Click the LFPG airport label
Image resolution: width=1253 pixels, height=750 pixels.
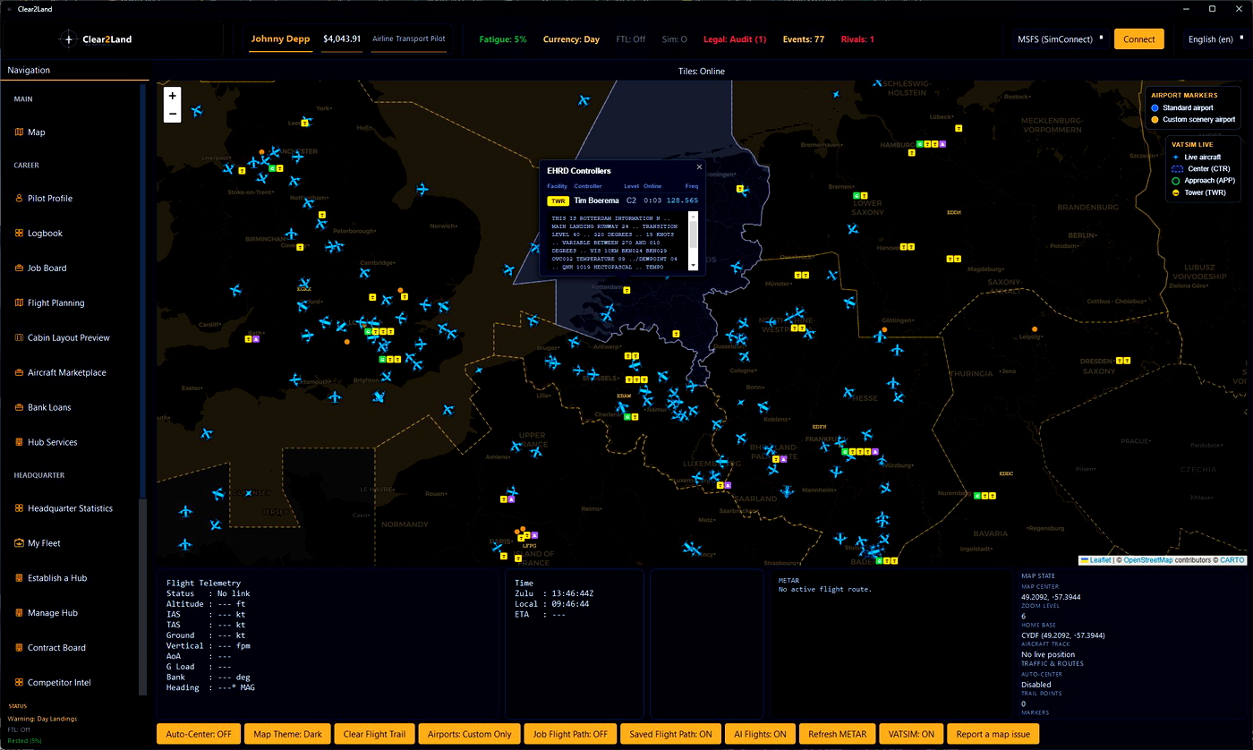(529, 545)
